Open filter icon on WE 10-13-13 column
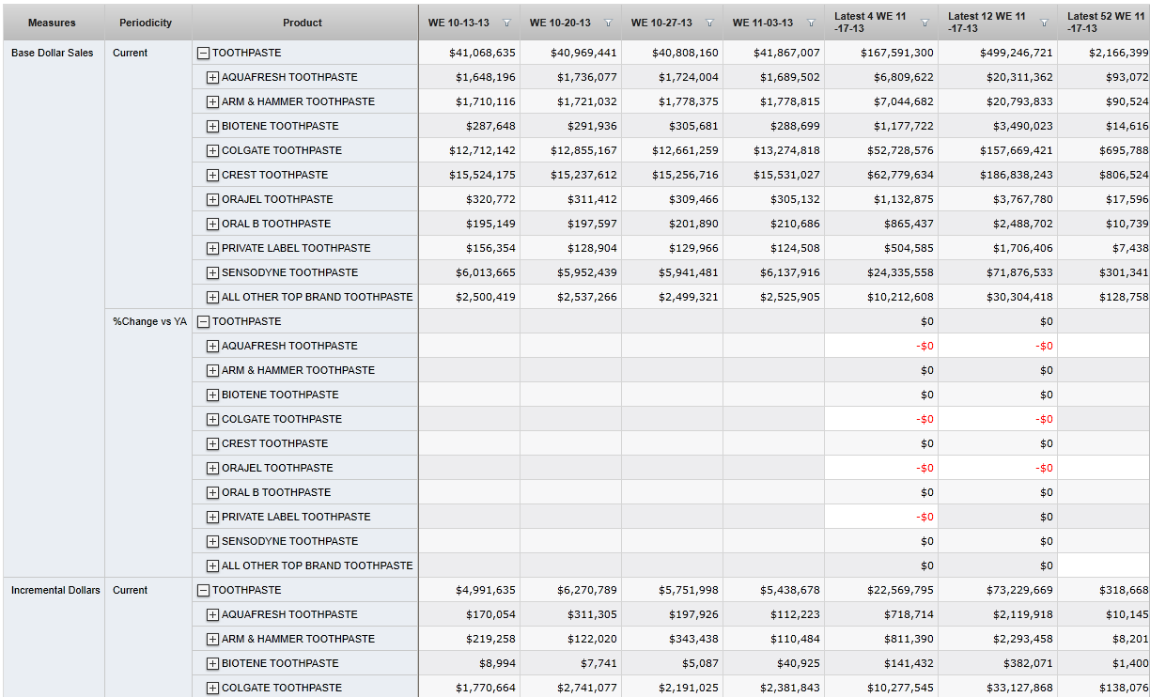 pos(507,23)
